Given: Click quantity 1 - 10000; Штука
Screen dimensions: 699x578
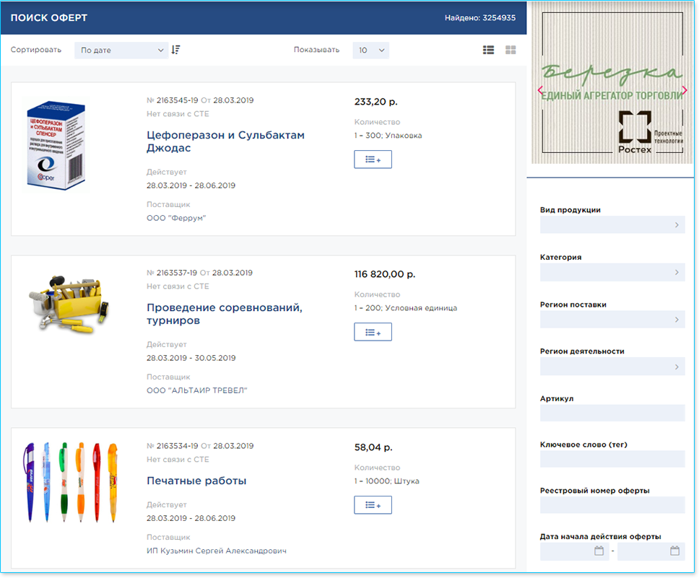Looking at the screenshot, I should 386,481.
